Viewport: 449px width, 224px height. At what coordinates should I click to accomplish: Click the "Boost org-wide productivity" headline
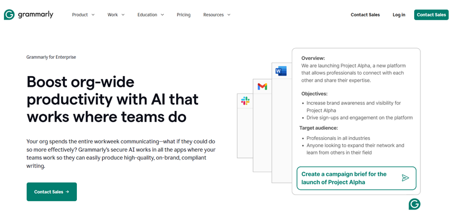click(x=113, y=100)
